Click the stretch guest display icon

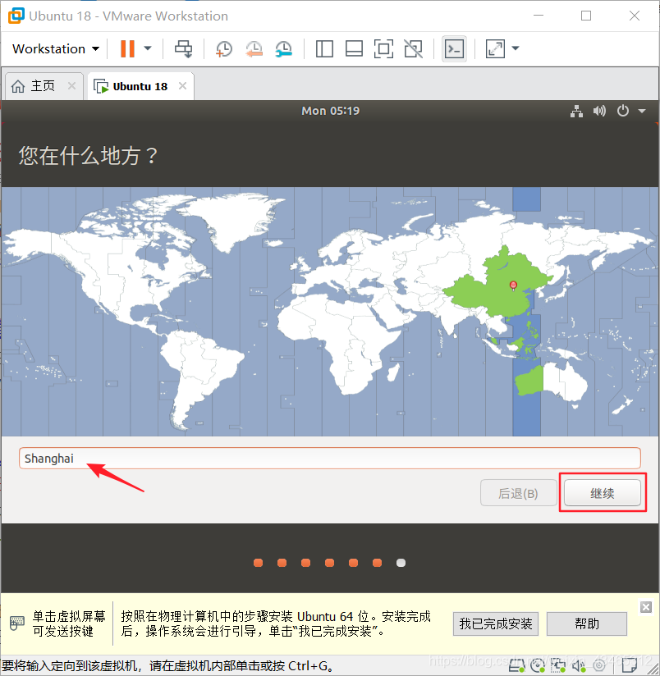tap(495, 48)
